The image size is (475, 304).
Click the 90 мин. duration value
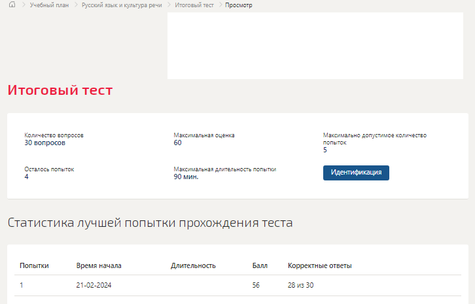[186, 177]
